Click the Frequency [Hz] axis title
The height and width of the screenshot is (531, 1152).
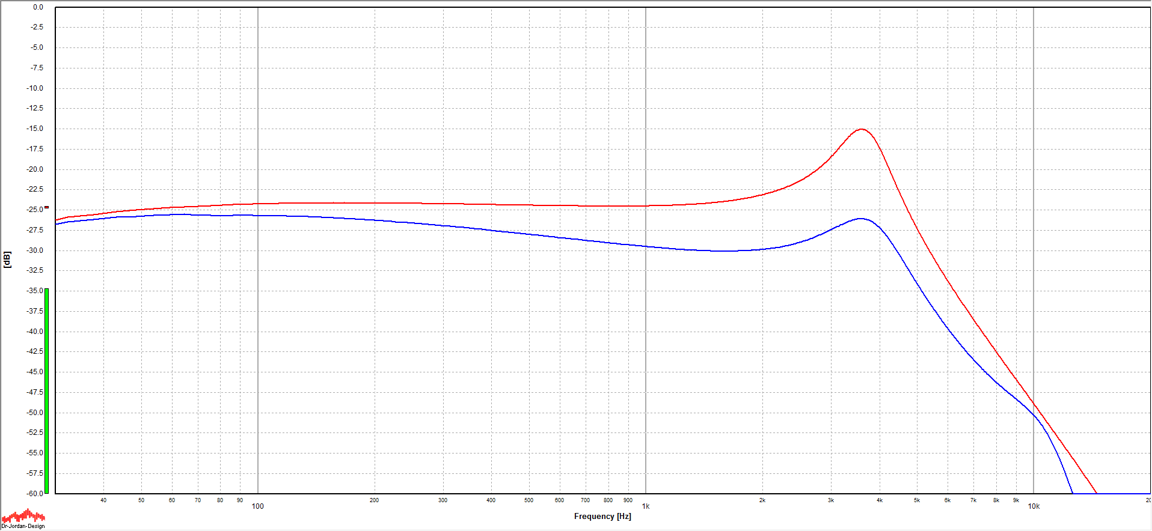[x=602, y=516]
